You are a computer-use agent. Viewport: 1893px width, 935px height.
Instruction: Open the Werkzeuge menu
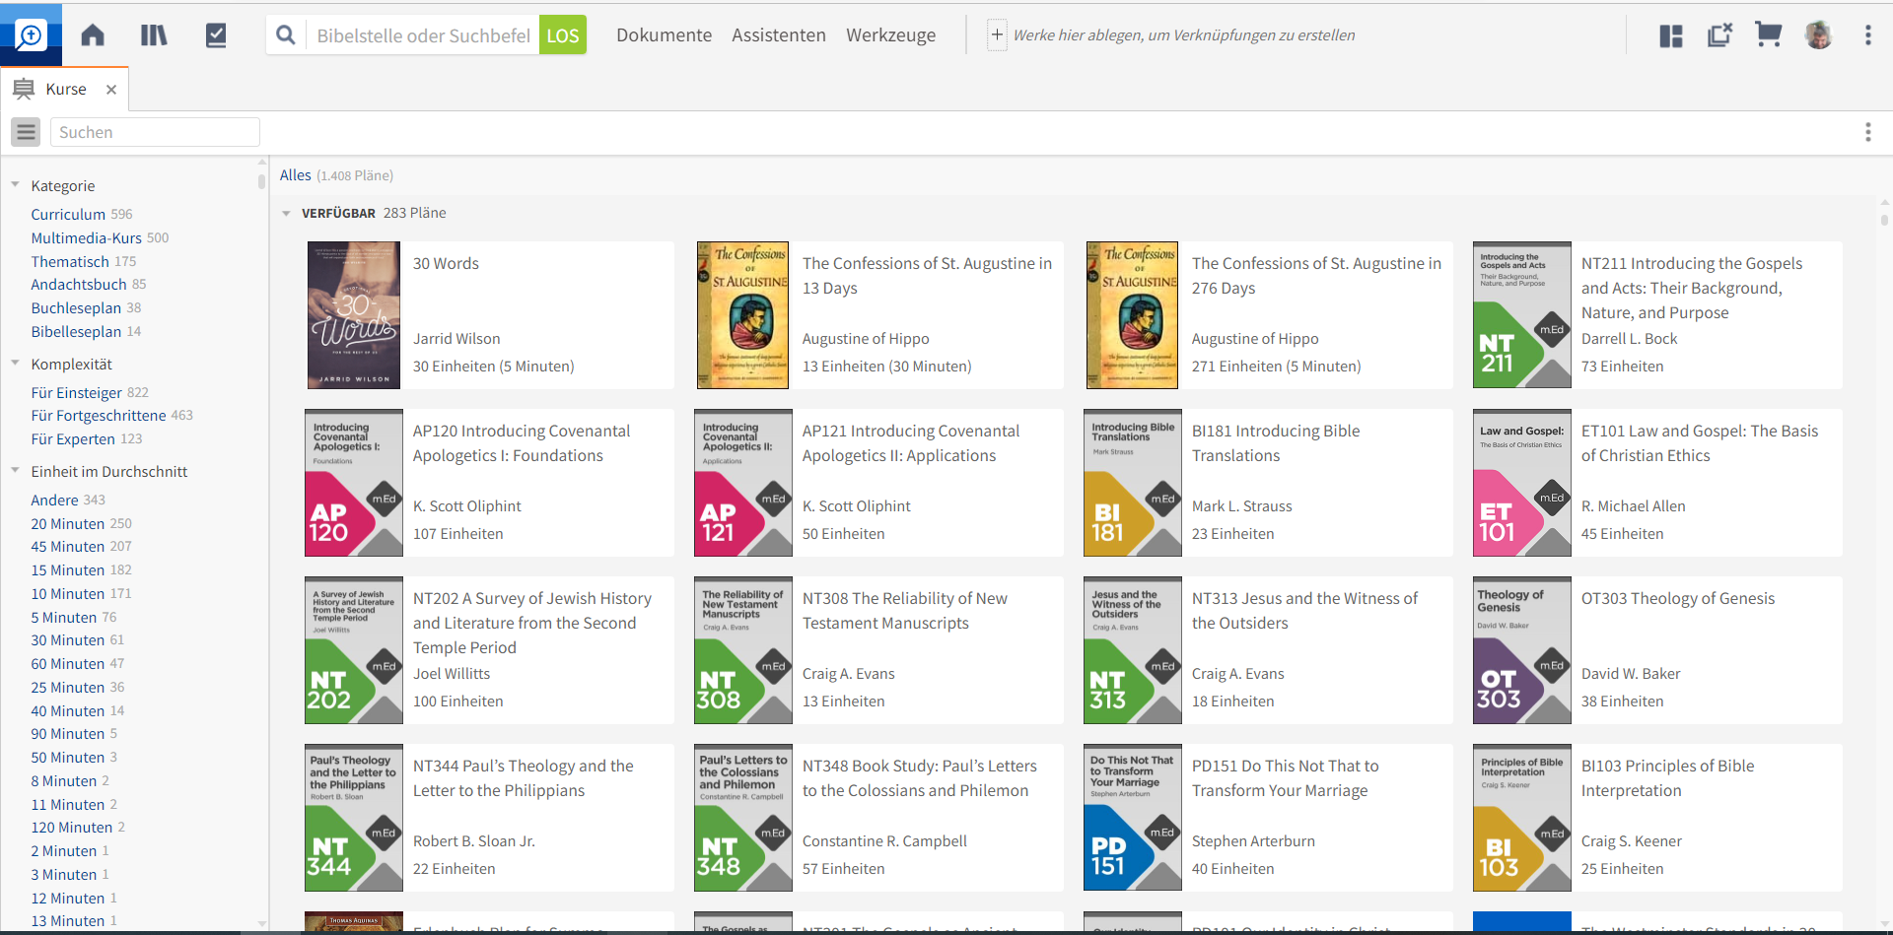[891, 35]
